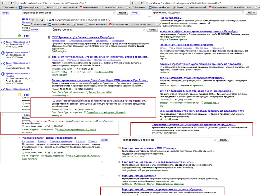The height and width of the screenshot is (195, 260).
Task: Open эффективные тренинги по продажам в Петербурге result
Action: pos(199,31)
